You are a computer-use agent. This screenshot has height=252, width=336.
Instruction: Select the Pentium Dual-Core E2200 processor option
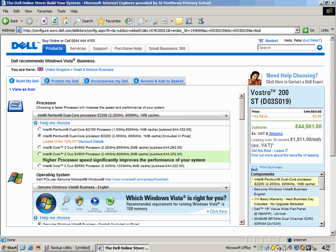click(39, 136)
